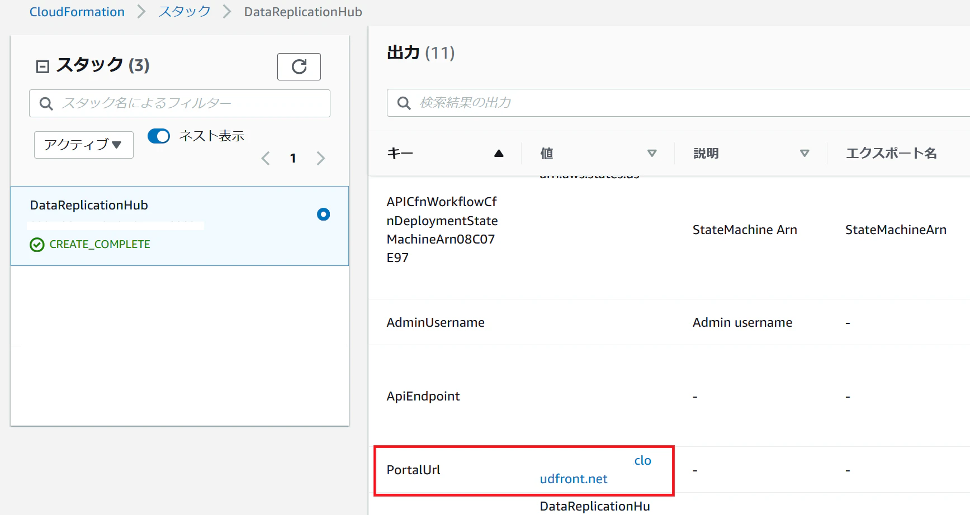Click the AdminUsername key cell
Screen dimensions: 970x515
coord(436,322)
